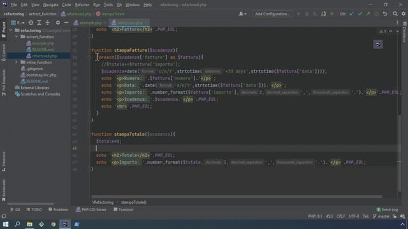Click editor horizontal scrollbar

tap(237, 197)
